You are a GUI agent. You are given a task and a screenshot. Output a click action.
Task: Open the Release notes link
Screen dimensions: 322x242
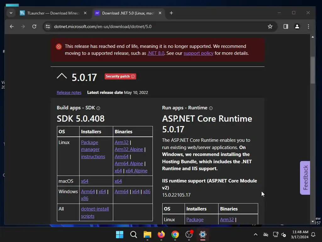[x=69, y=93]
